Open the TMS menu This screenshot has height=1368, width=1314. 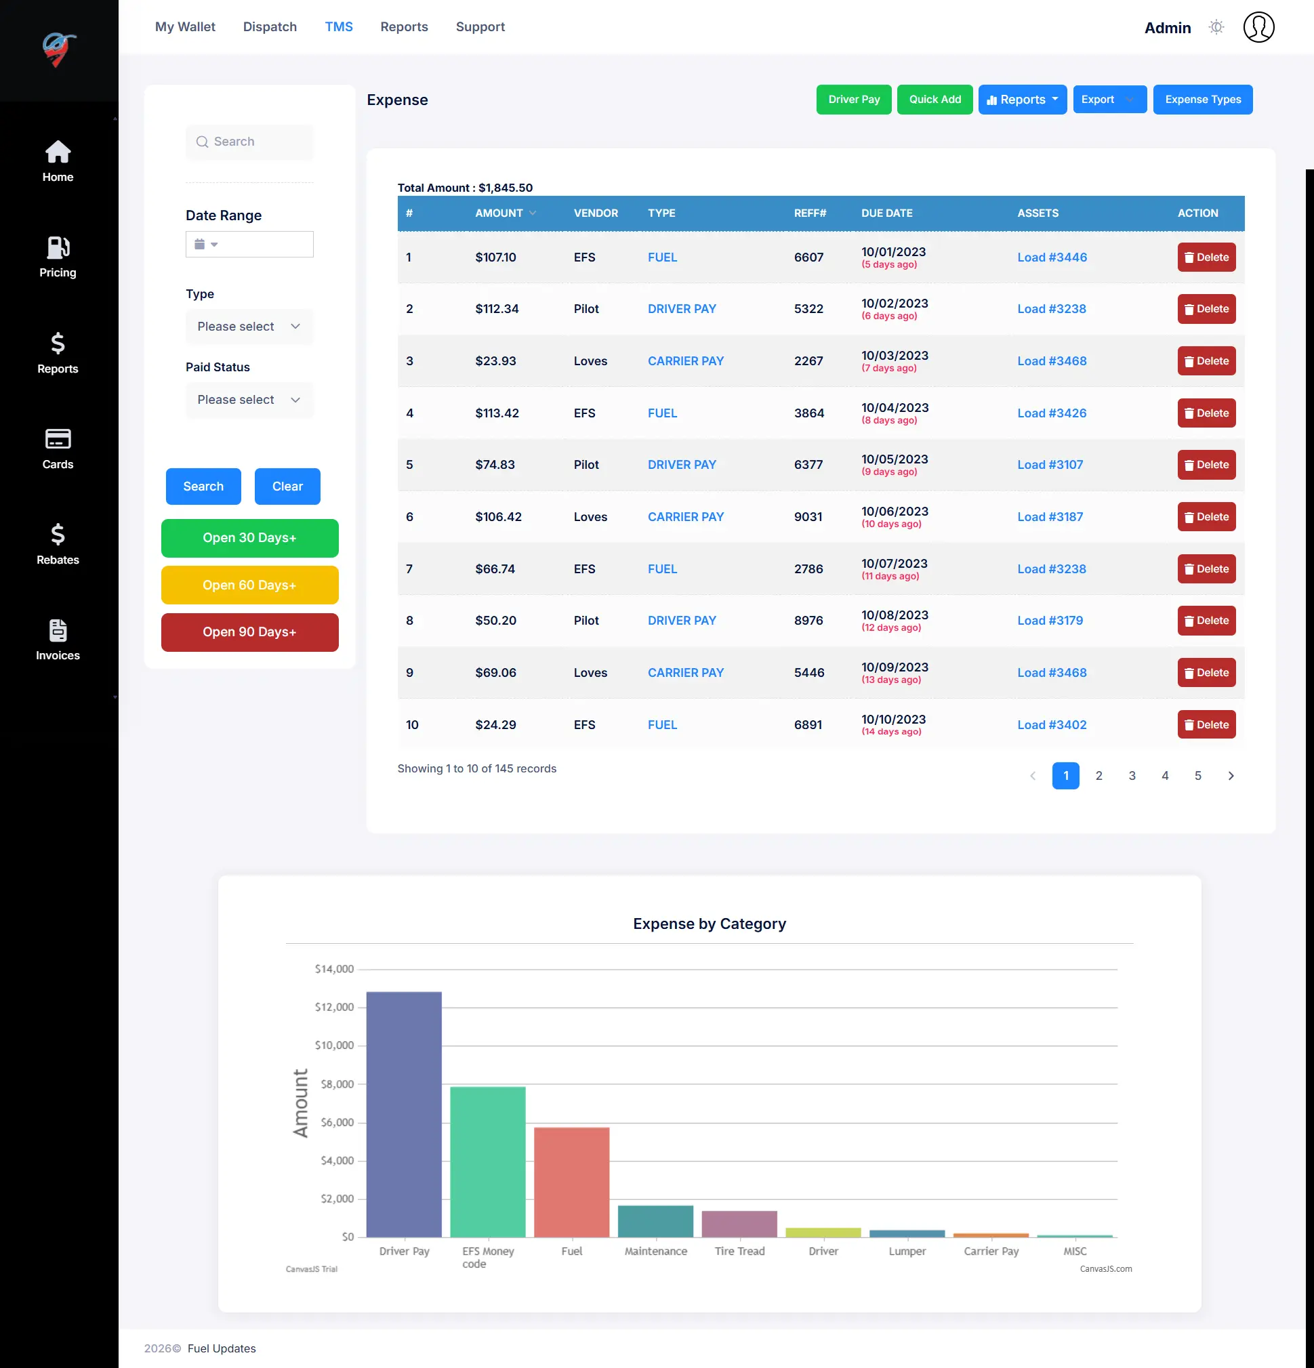(339, 26)
